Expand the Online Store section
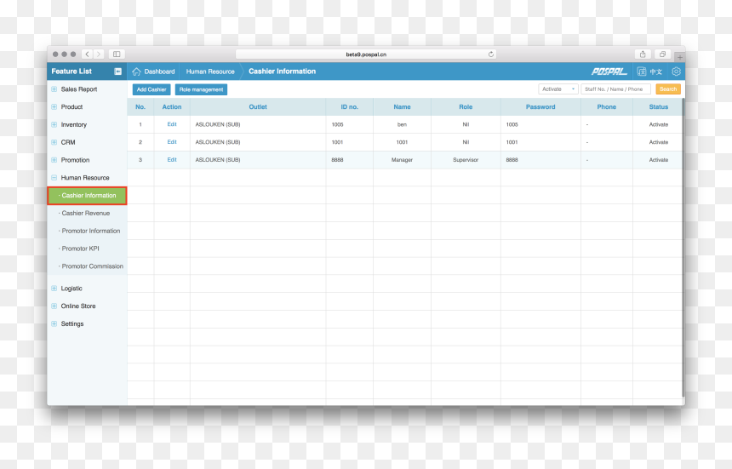This screenshot has height=469, width=732. [x=54, y=306]
